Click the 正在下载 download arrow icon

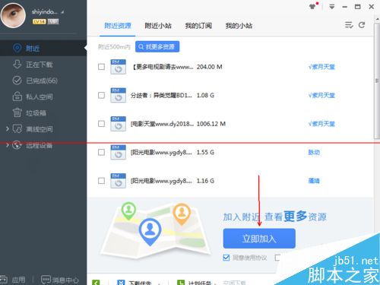(17, 65)
